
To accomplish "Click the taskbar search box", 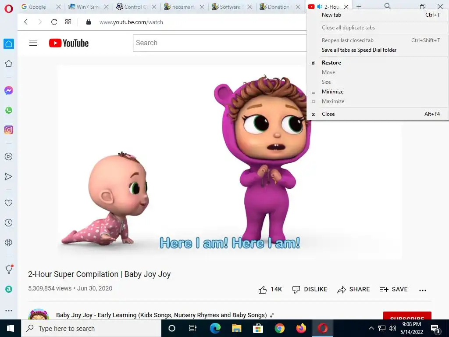I will coord(91,328).
